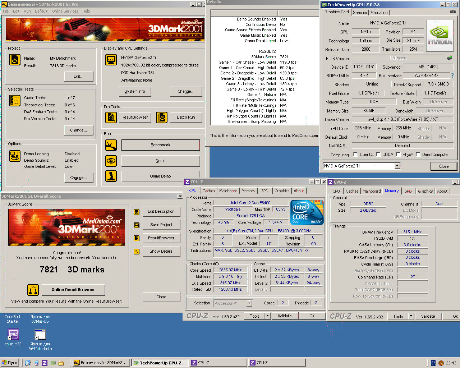Click the GPU-Z camera screenshot icon

tap(453, 12)
